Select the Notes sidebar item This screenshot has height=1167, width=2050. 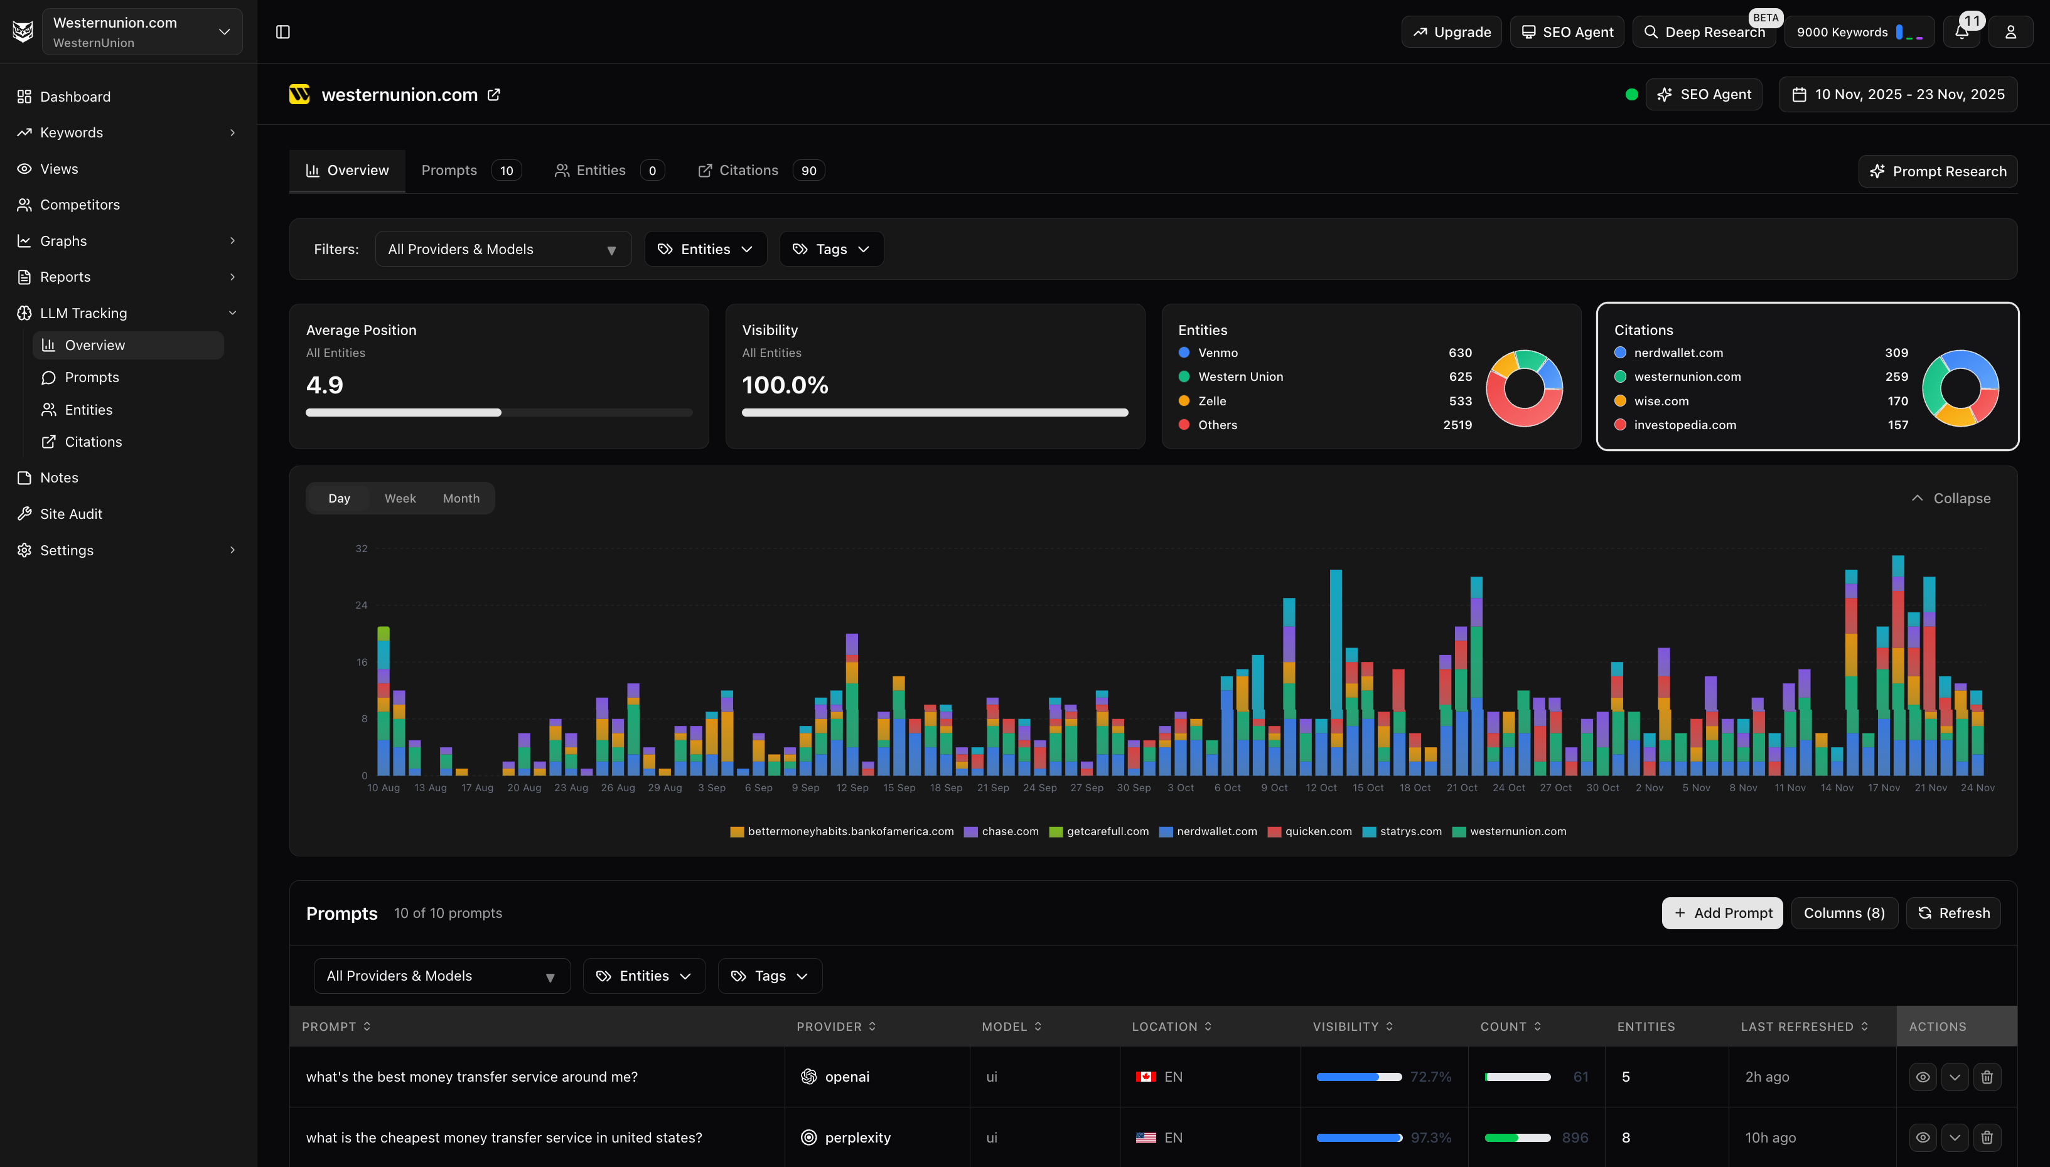coord(58,477)
